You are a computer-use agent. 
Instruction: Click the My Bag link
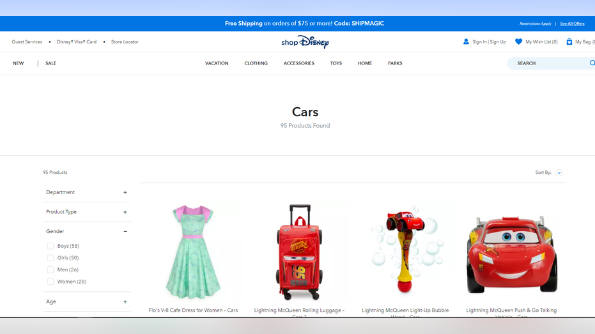(x=585, y=42)
